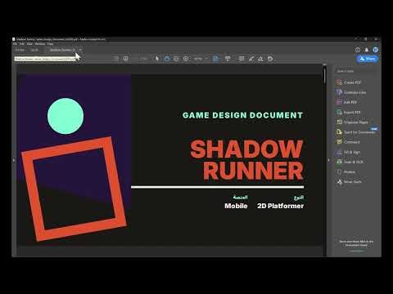Open the help question mark icon
The image size is (393, 294).
(x=358, y=50)
